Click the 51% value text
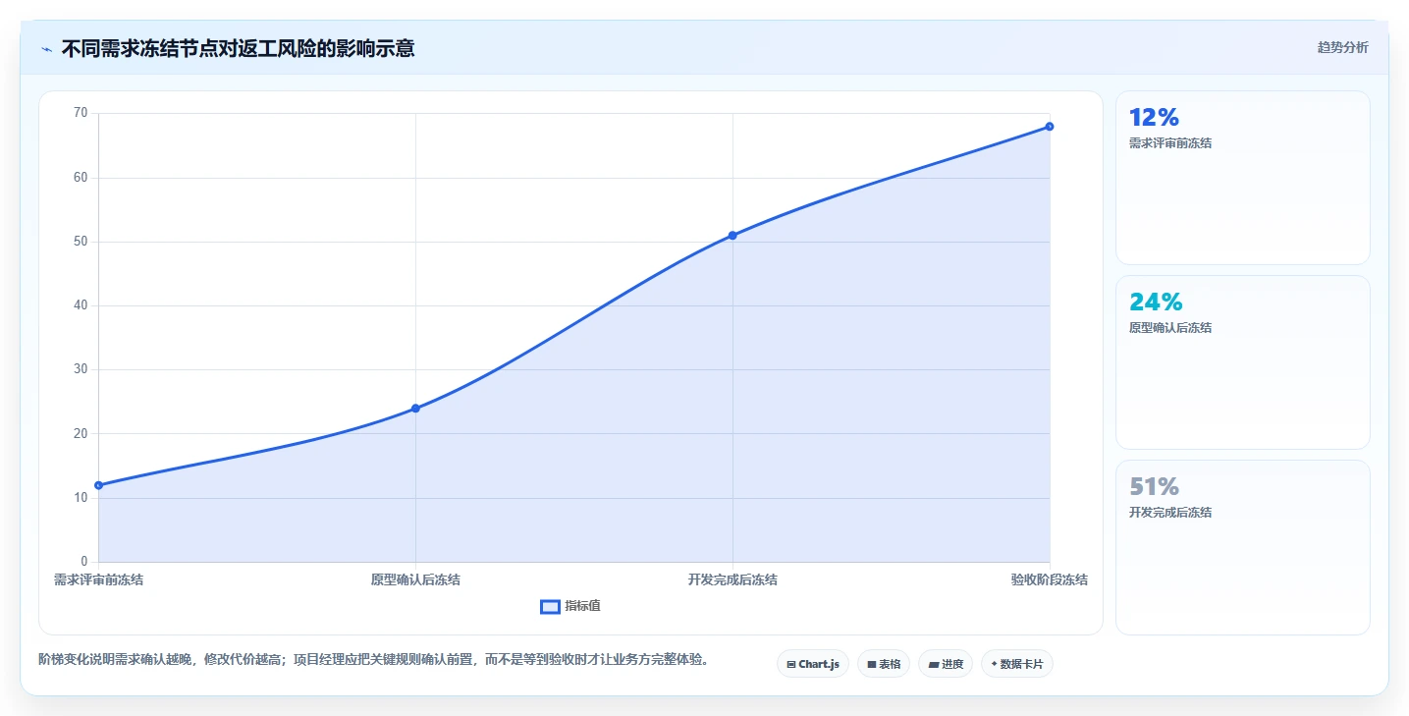The width and height of the screenshot is (1409, 716). click(1154, 487)
